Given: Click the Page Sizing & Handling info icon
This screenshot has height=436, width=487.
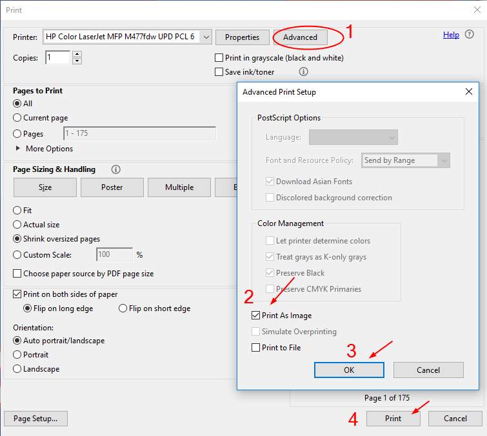Looking at the screenshot, I should coord(116,169).
